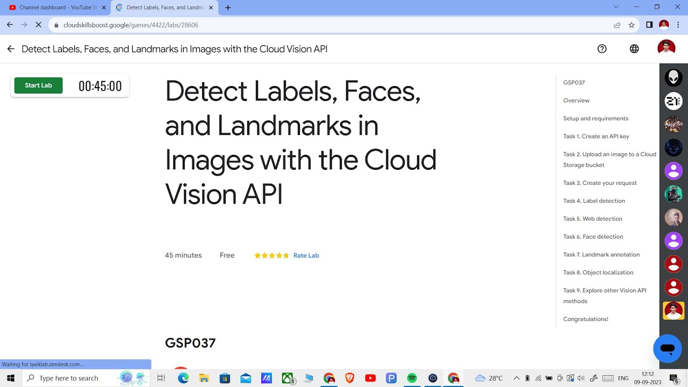
Task: Go to Task 3. Create your request
Action: (600, 183)
